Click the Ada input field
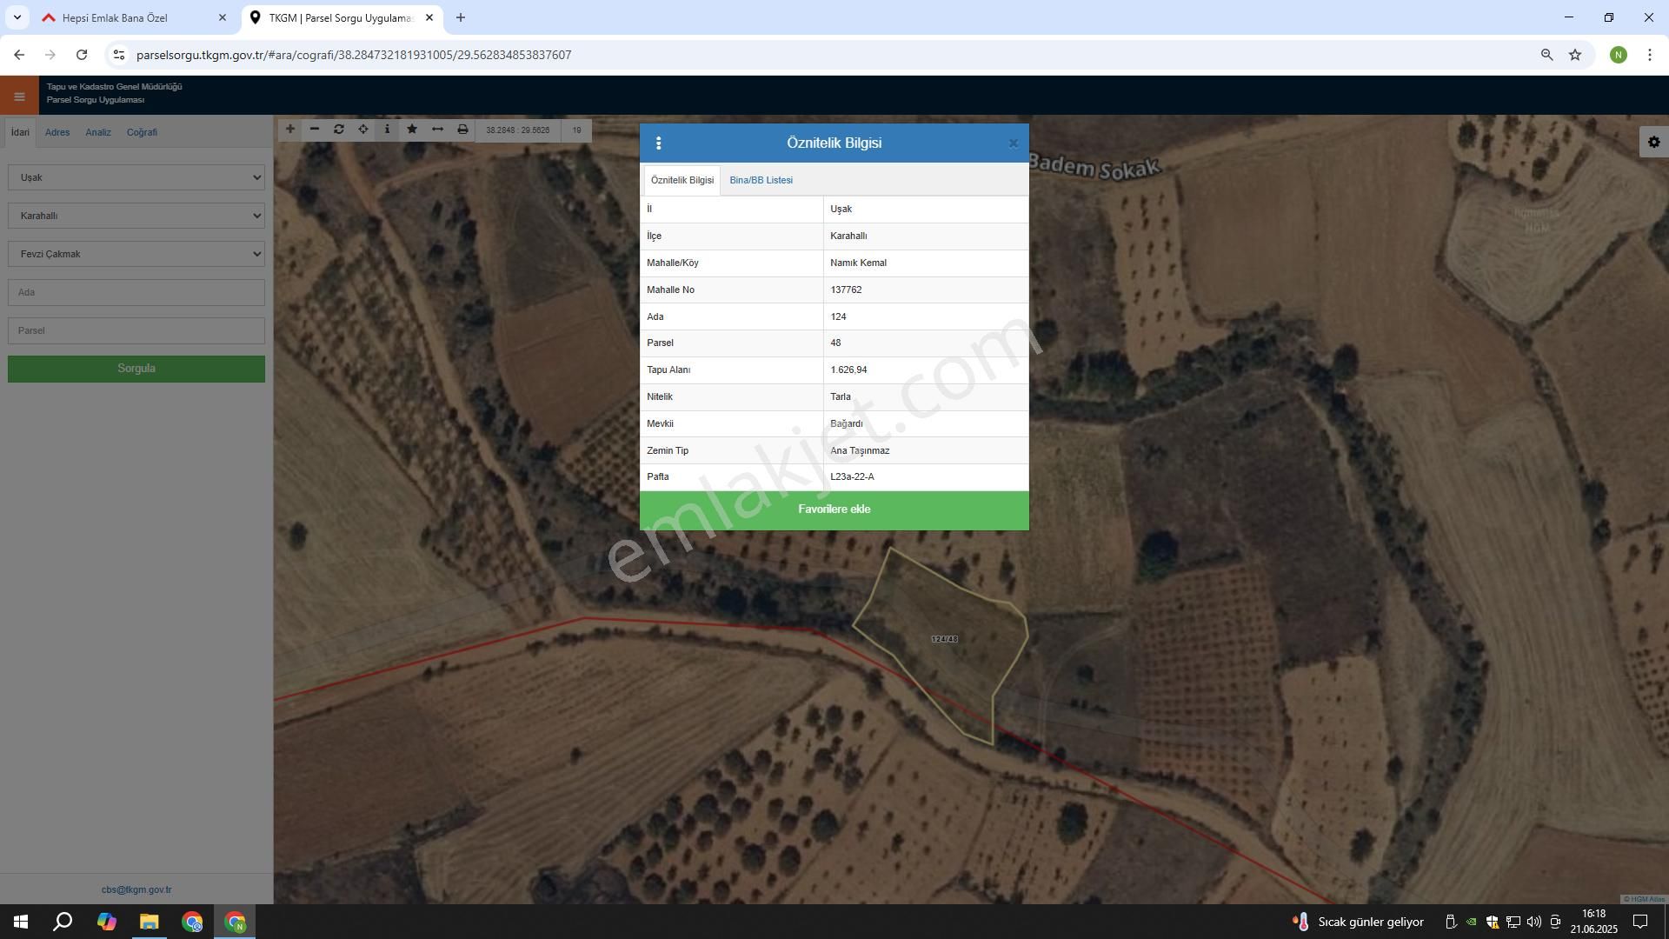Image resolution: width=1669 pixels, height=939 pixels. coord(136,292)
